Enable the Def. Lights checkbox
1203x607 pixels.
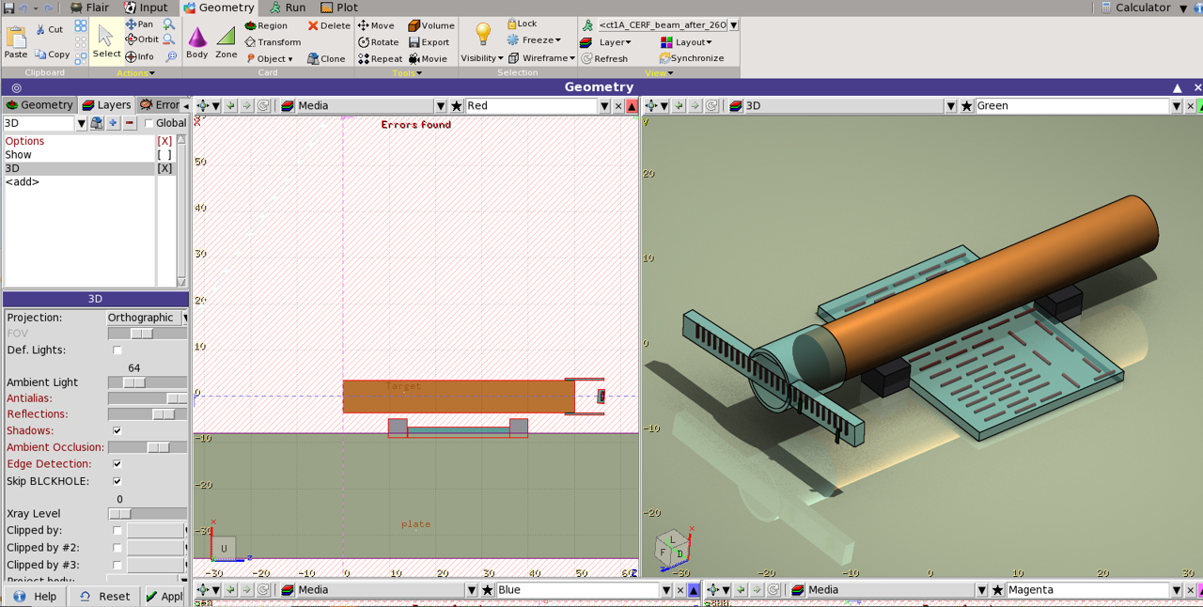[x=117, y=350]
